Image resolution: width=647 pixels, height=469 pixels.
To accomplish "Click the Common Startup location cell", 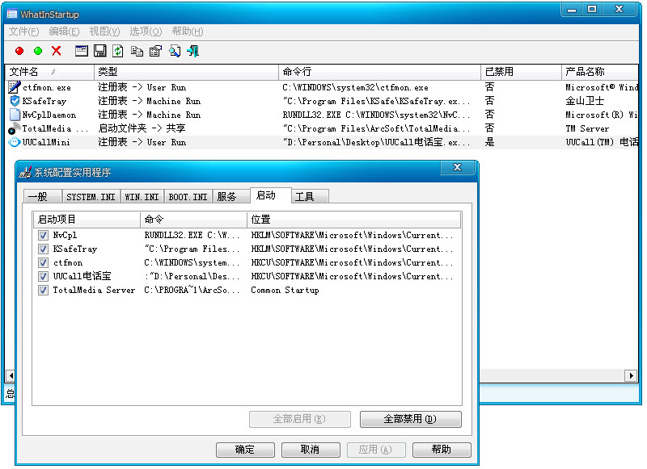I will 285,290.
